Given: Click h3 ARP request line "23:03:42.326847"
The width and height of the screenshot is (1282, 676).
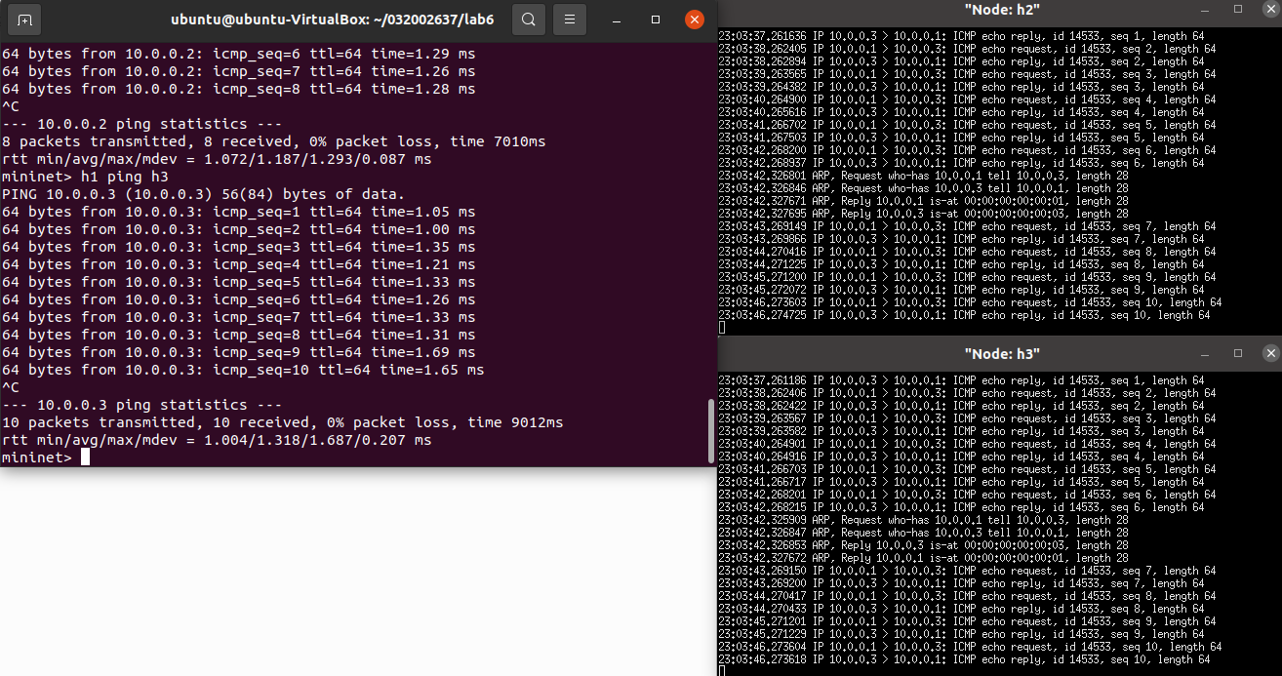Looking at the screenshot, I should (x=923, y=533).
